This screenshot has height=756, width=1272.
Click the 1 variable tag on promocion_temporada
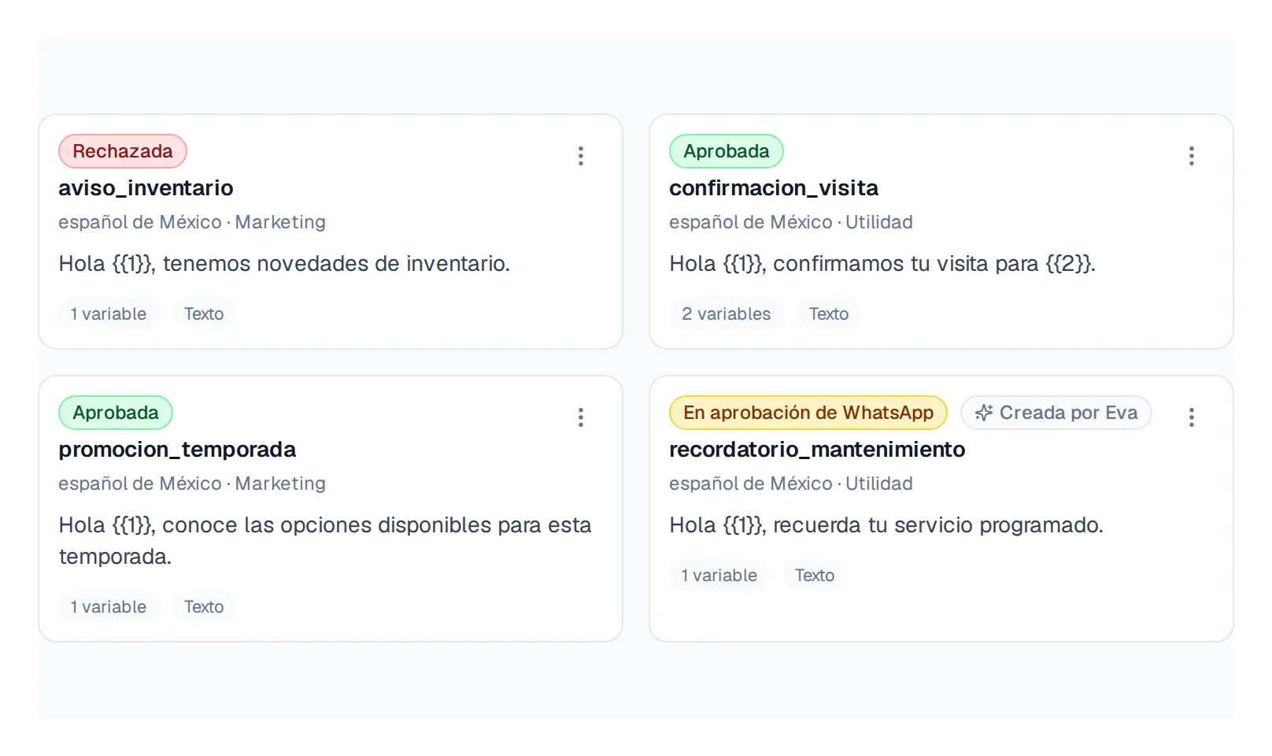[x=109, y=607]
